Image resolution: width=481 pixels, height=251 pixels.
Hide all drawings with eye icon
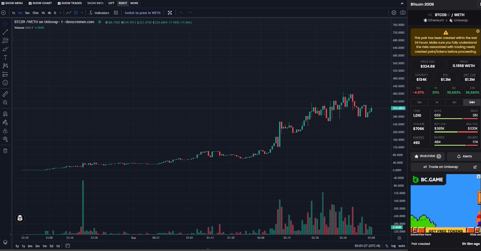[5, 139]
